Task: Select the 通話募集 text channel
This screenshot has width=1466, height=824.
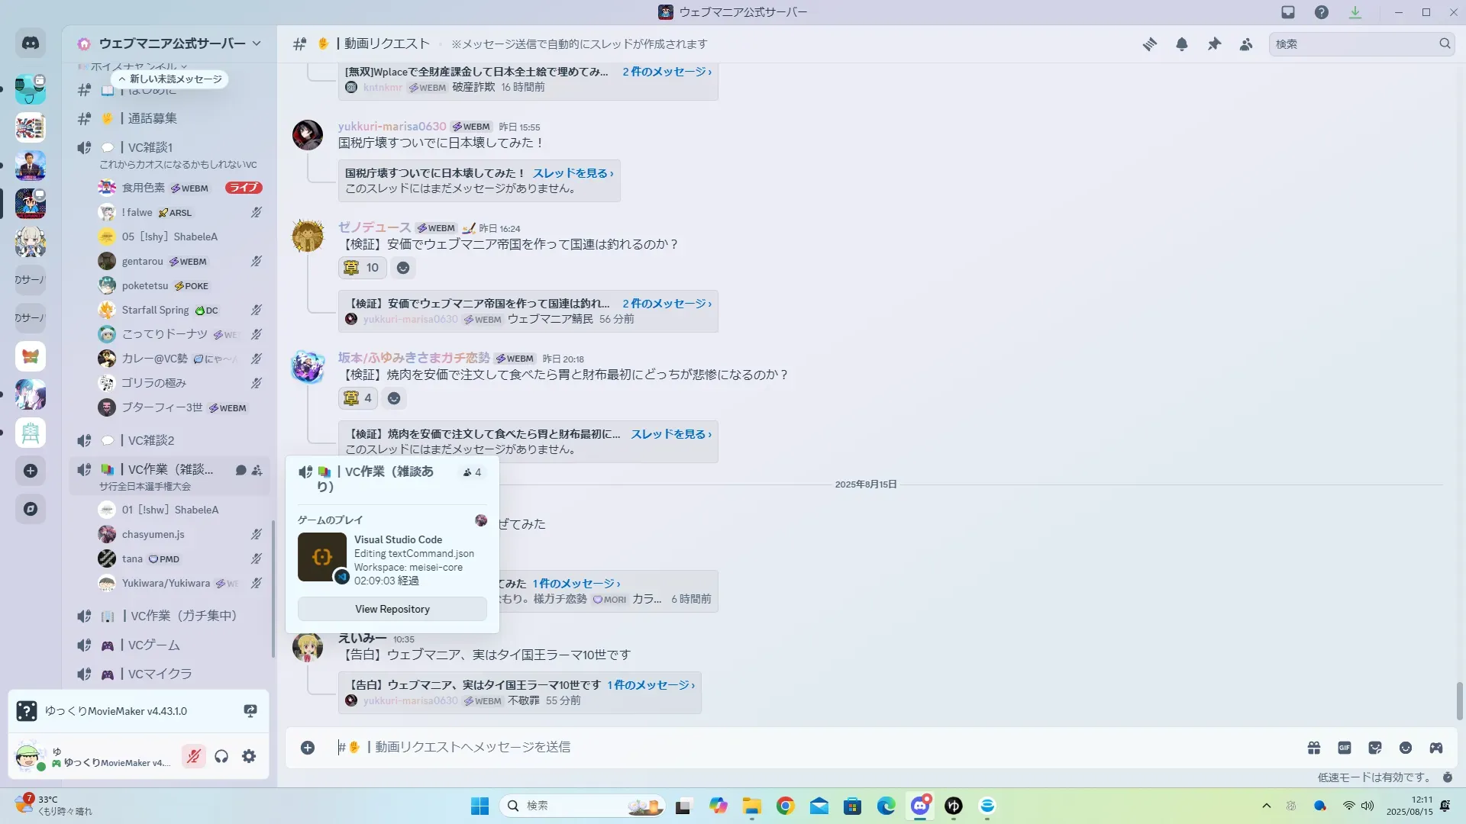Action: 152,118
